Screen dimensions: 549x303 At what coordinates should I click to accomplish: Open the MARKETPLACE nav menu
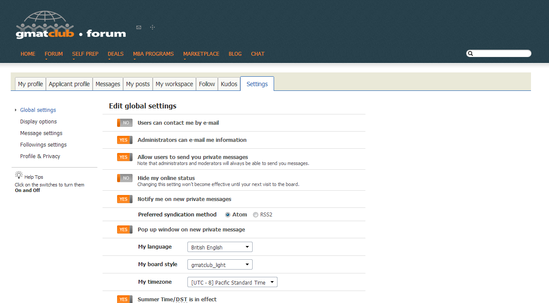click(201, 54)
